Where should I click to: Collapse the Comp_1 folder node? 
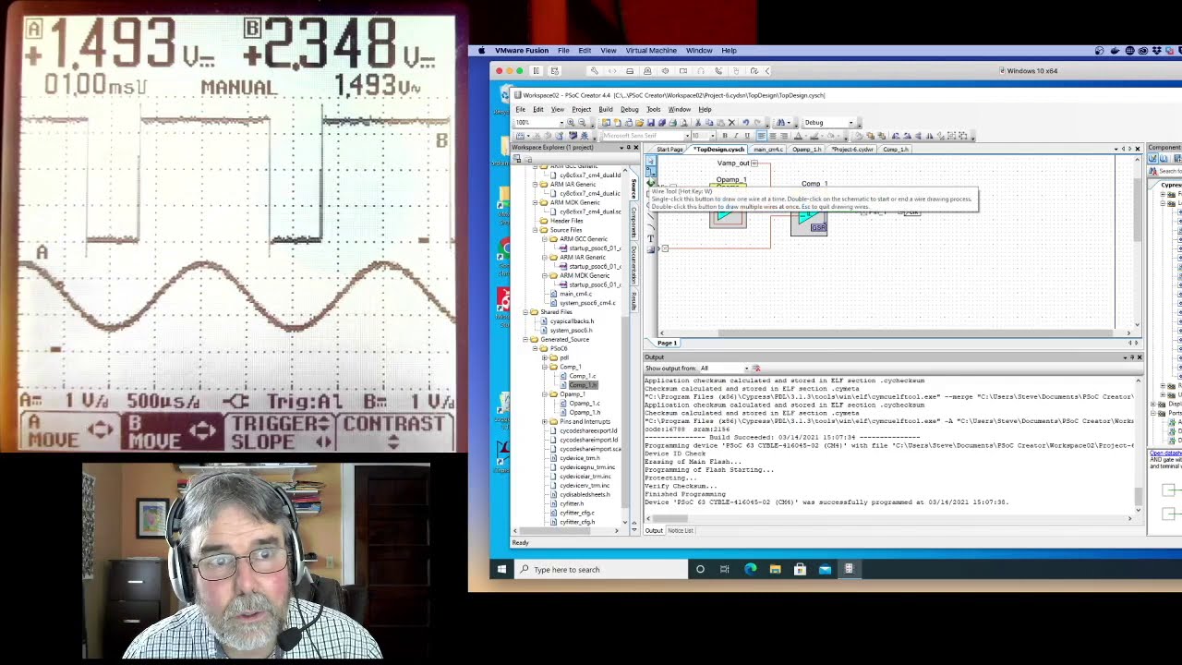pyautogui.click(x=545, y=367)
